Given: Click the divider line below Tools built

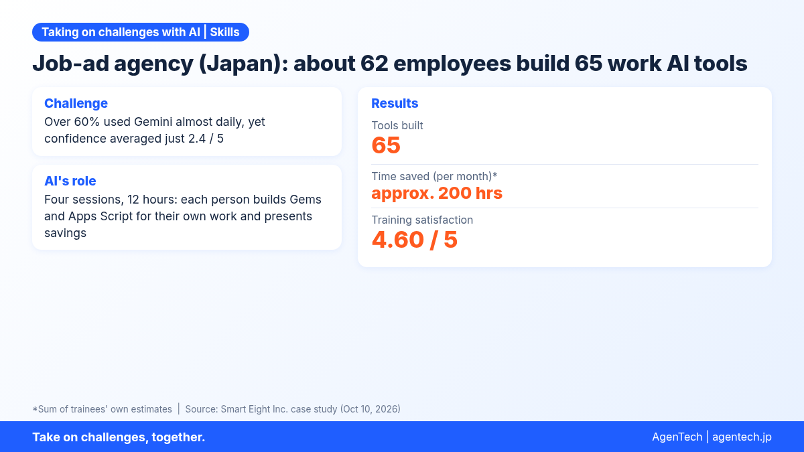Looking at the screenshot, I should (x=565, y=164).
